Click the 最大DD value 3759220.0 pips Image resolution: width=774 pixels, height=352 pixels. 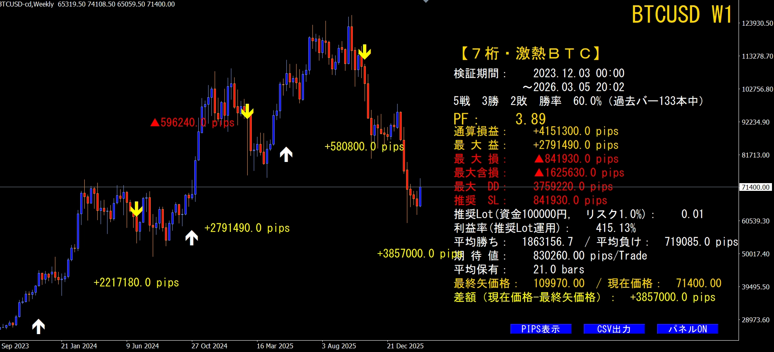(573, 186)
